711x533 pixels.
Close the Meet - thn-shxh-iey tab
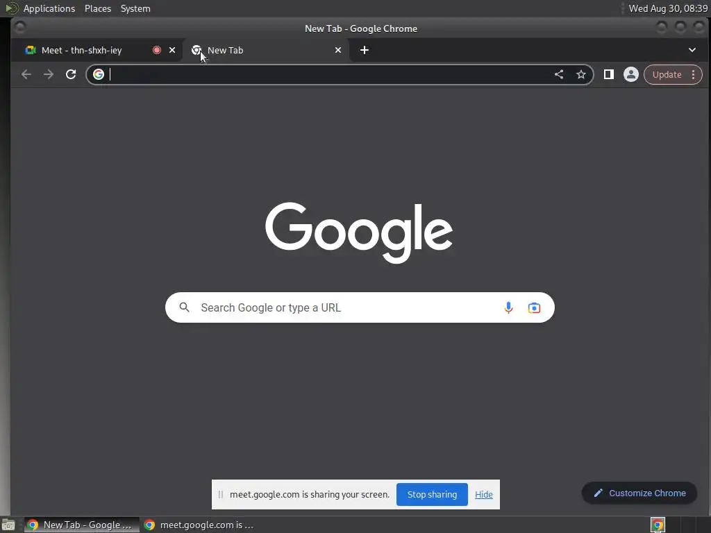tap(172, 50)
